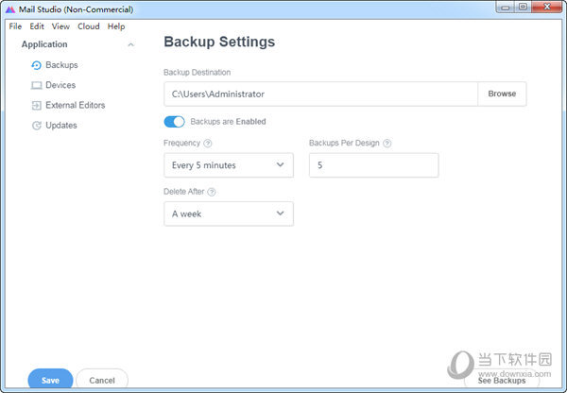Viewport: 567px width, 393px height.
Task: Click the Devices laptop icon
Action: click(x=36, y=85)
